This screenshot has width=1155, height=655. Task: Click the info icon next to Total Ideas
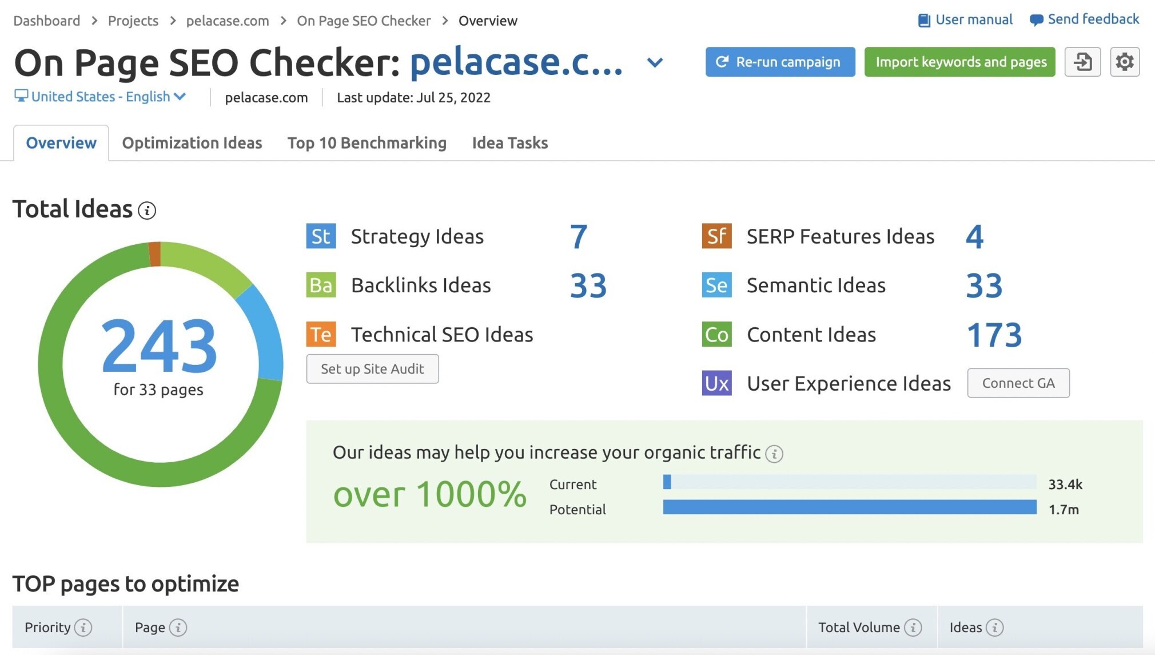point(147,211)
